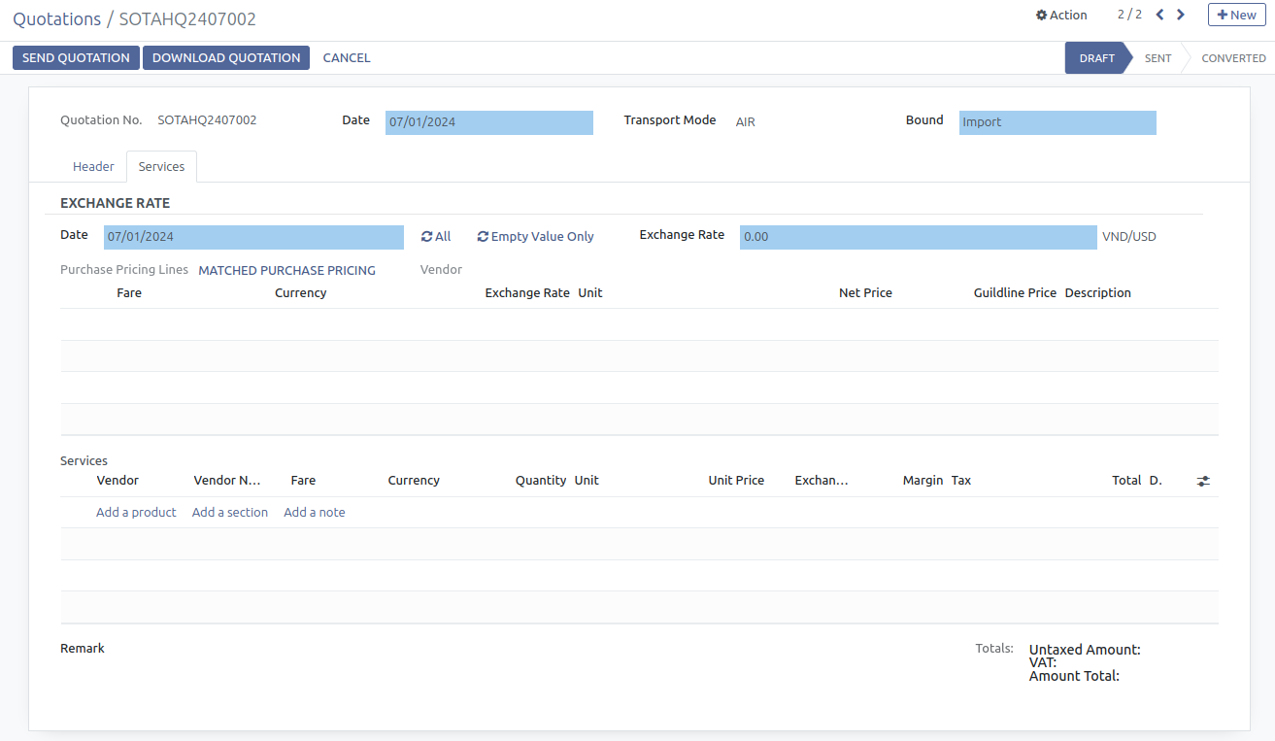
Task: Click Add a product link
Action: click(x=136, y=512)
